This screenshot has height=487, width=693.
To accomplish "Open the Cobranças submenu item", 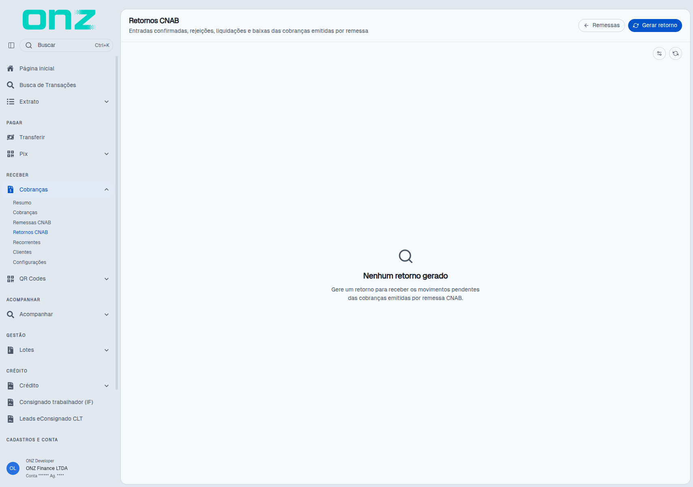I will [25, 213].
